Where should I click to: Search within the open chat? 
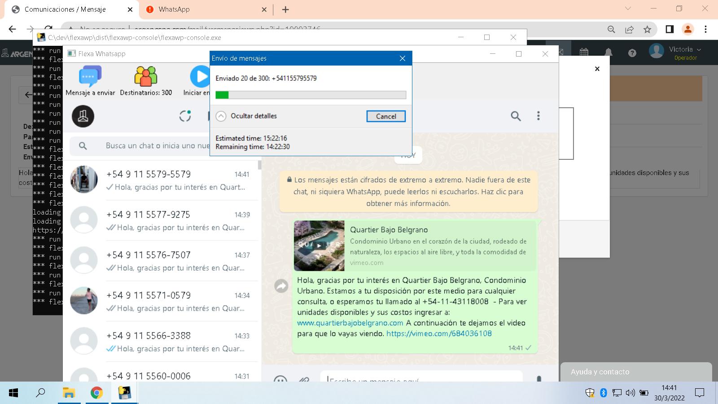pyautogui.click(x=516, y=116)
